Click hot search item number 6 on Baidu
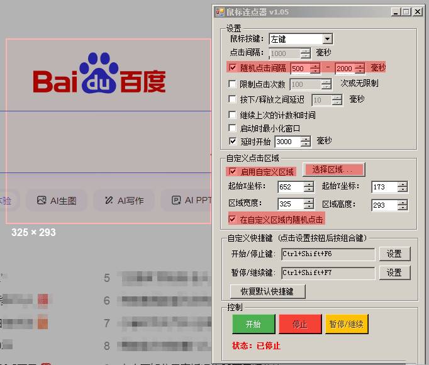The width and height of the screenshot is (429, 365). tap(157, 301)
